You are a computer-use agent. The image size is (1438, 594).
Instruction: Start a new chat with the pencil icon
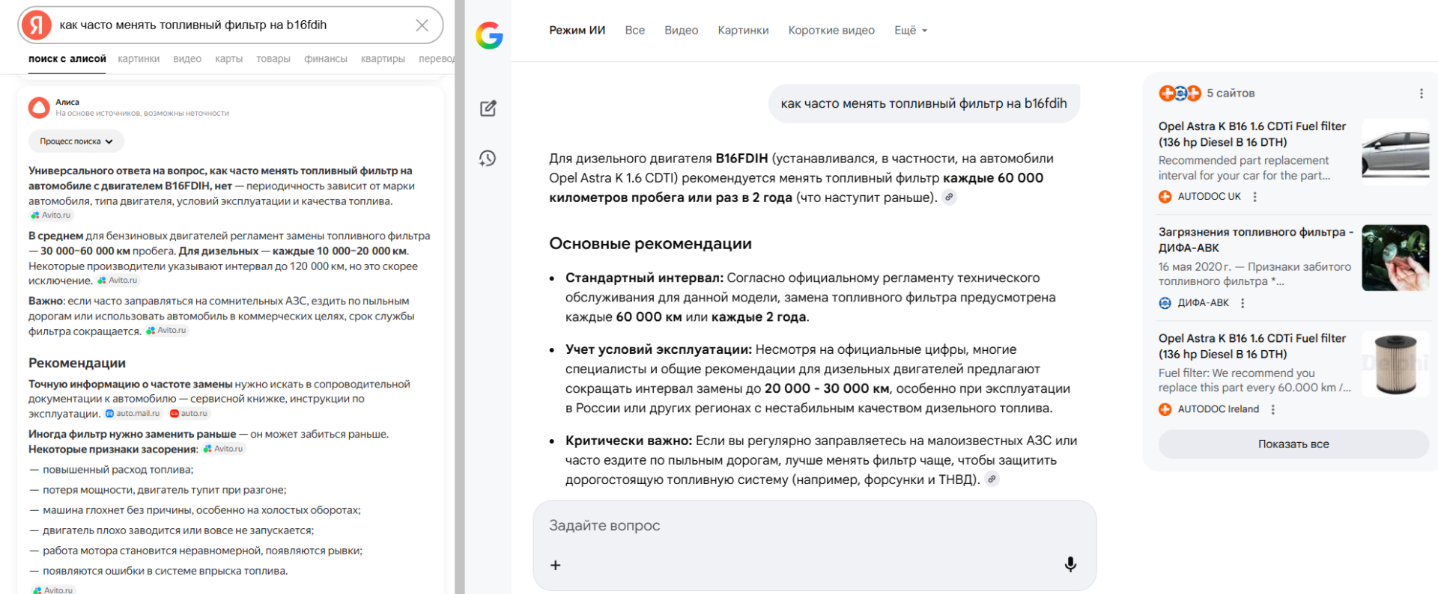488,108
